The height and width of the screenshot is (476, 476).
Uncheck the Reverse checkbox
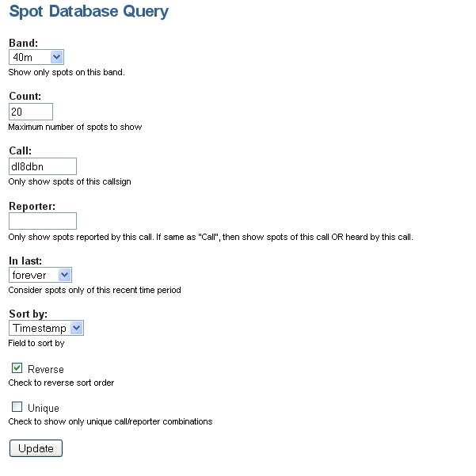[x=17, y=368]
